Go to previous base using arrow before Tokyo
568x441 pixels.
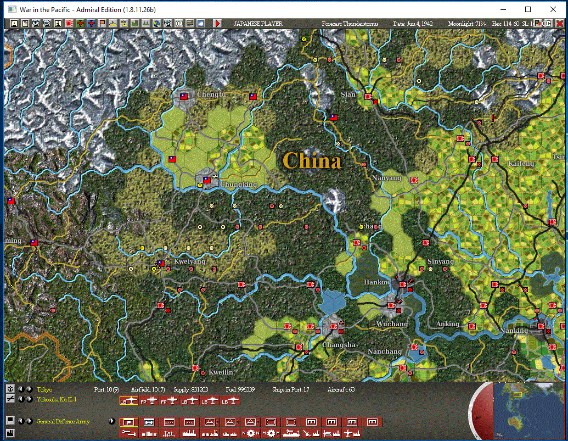pyautogui.click(x=21, y=389)
